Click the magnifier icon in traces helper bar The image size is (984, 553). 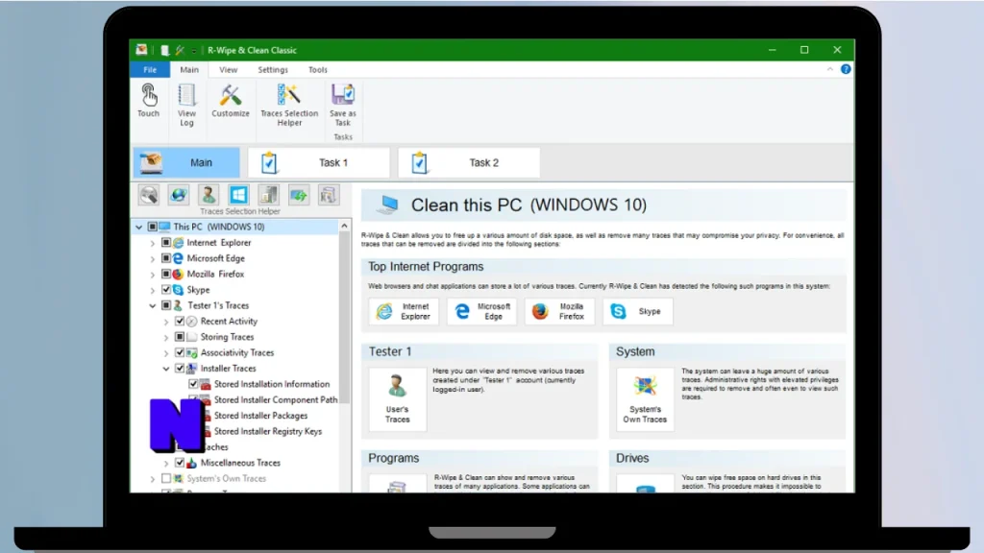click(149, 195)
